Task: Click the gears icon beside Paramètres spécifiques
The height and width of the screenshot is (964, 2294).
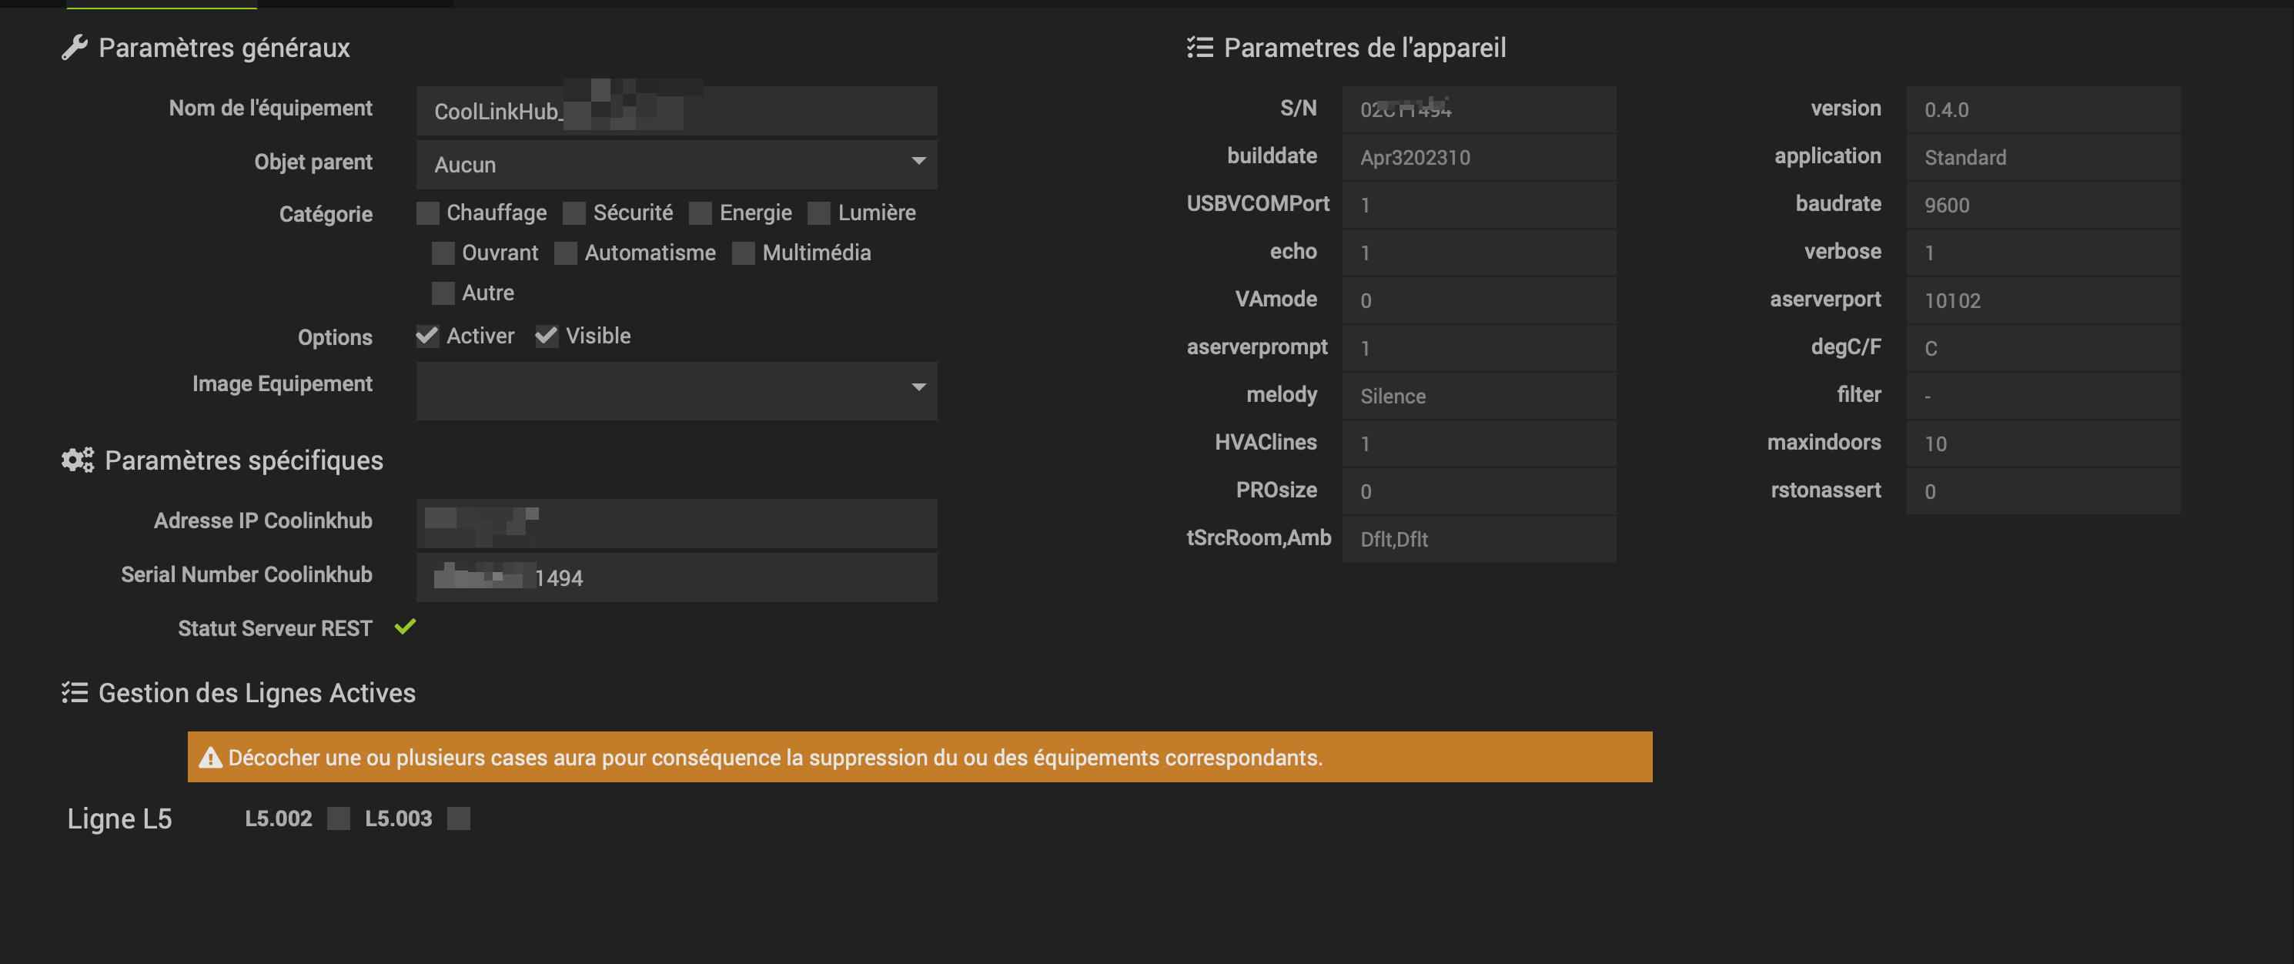Action: point(78,460)
